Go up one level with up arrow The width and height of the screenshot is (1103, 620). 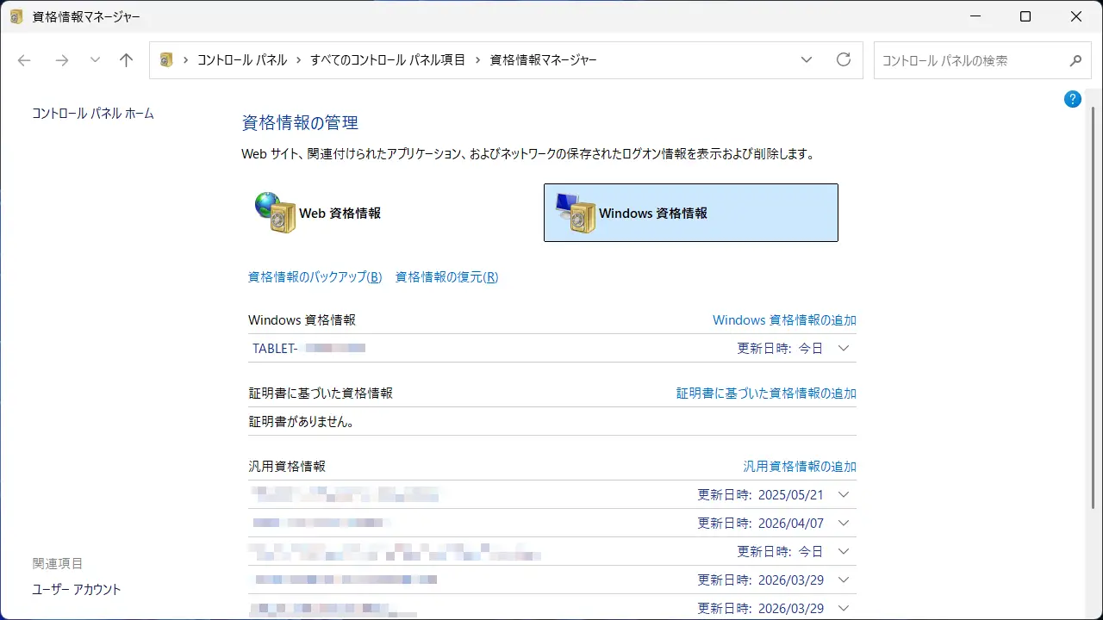[x=127, y=60]
